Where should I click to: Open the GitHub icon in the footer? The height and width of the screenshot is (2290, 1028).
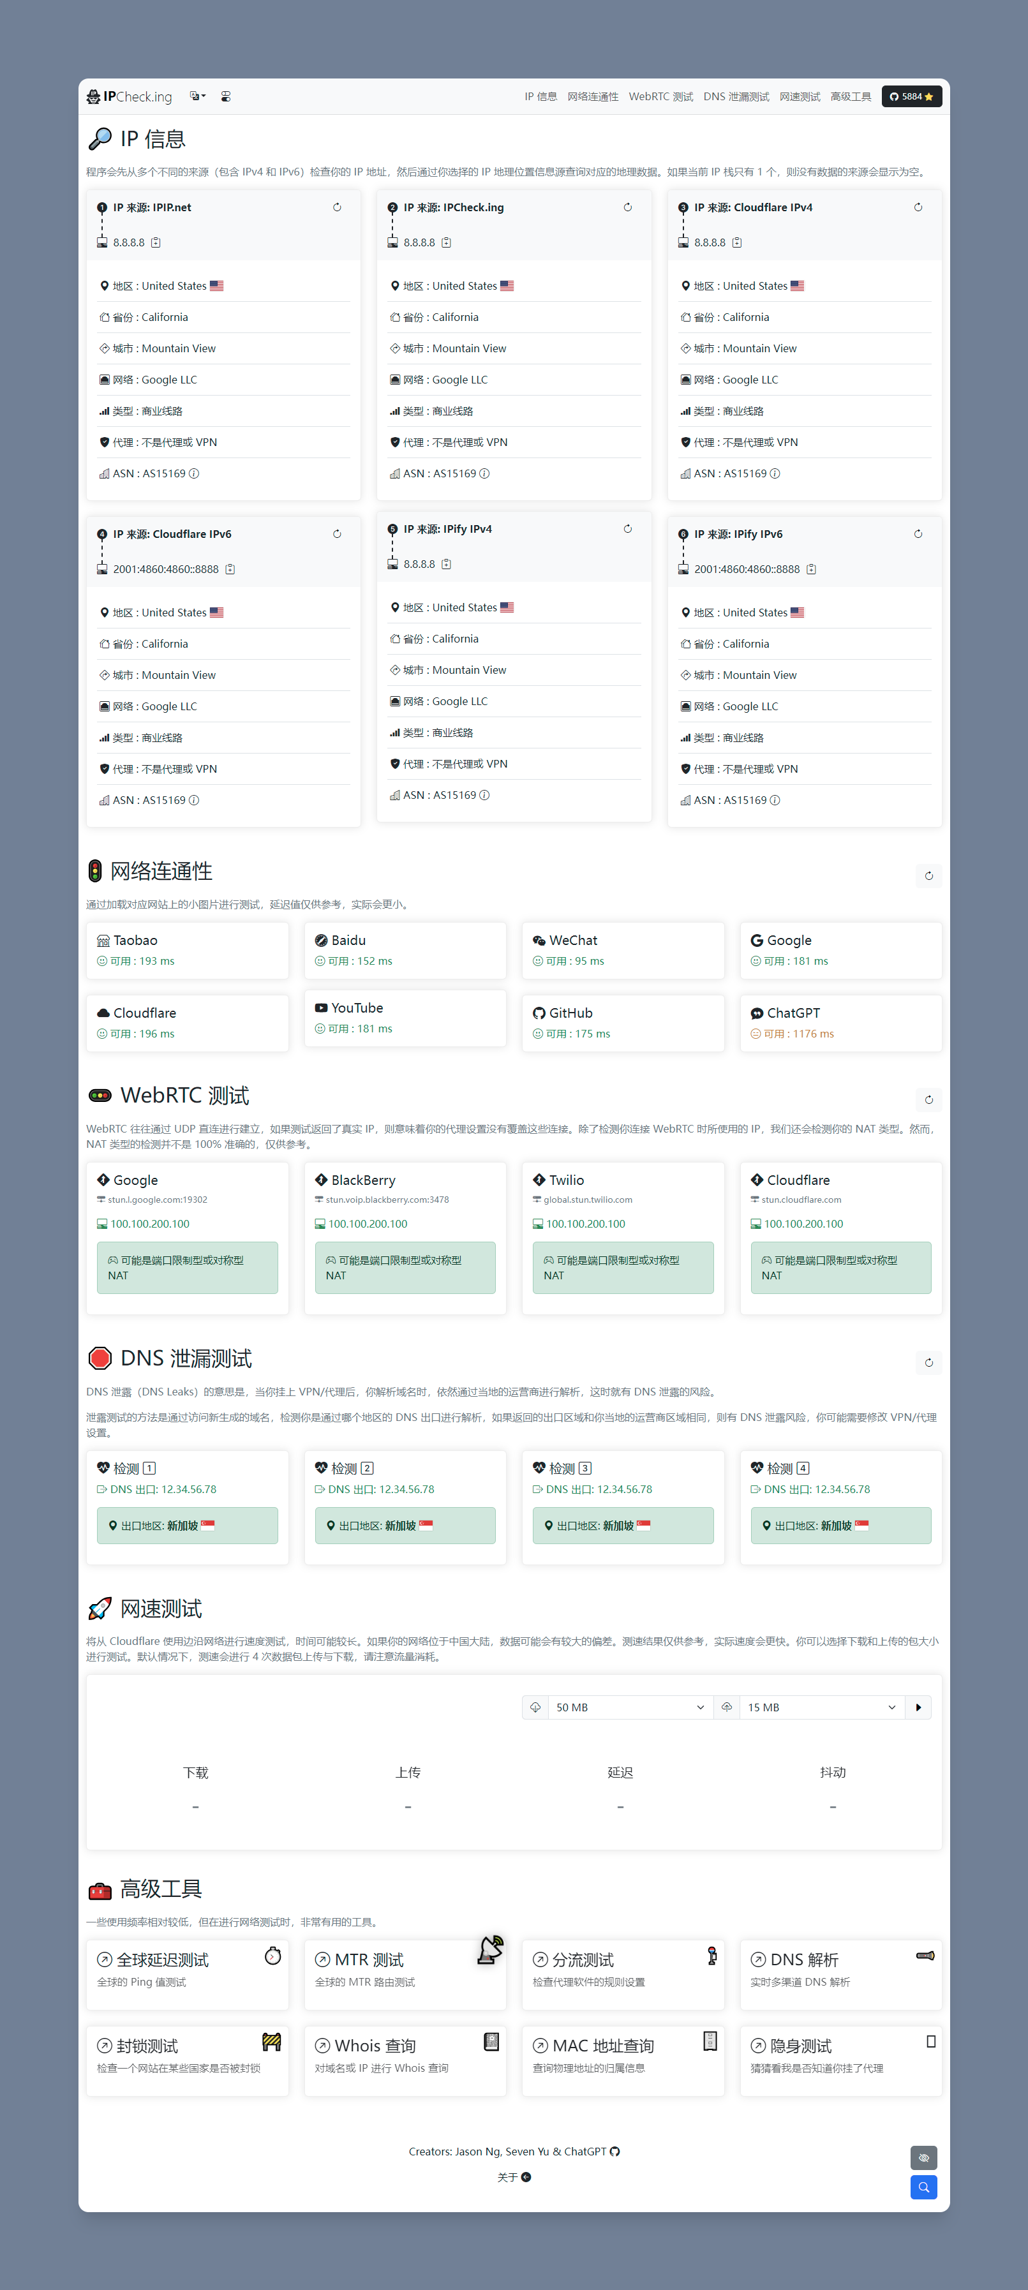tap(615, 2152)
